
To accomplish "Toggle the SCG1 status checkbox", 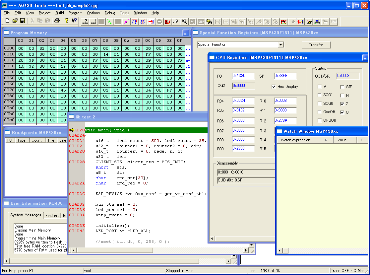I will (x=320, y=95).
